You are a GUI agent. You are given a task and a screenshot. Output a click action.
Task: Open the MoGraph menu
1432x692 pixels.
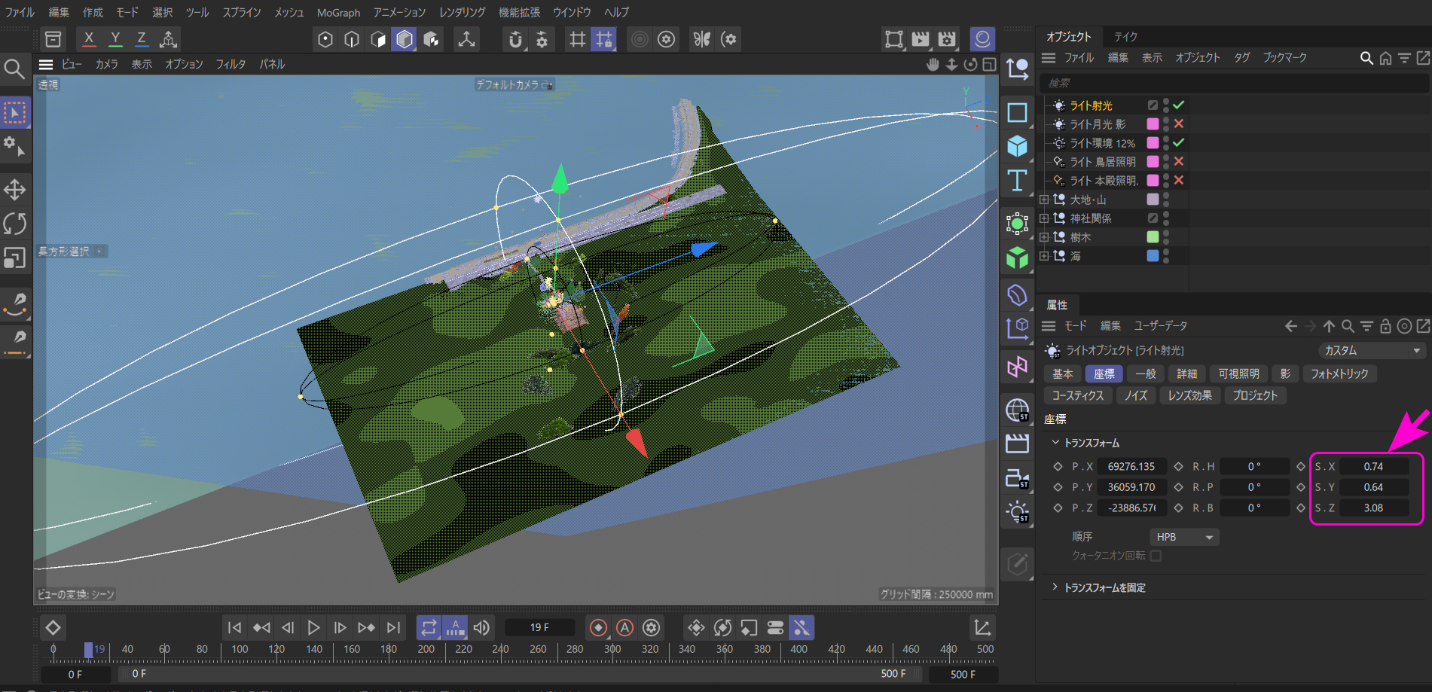pos(338,13)
